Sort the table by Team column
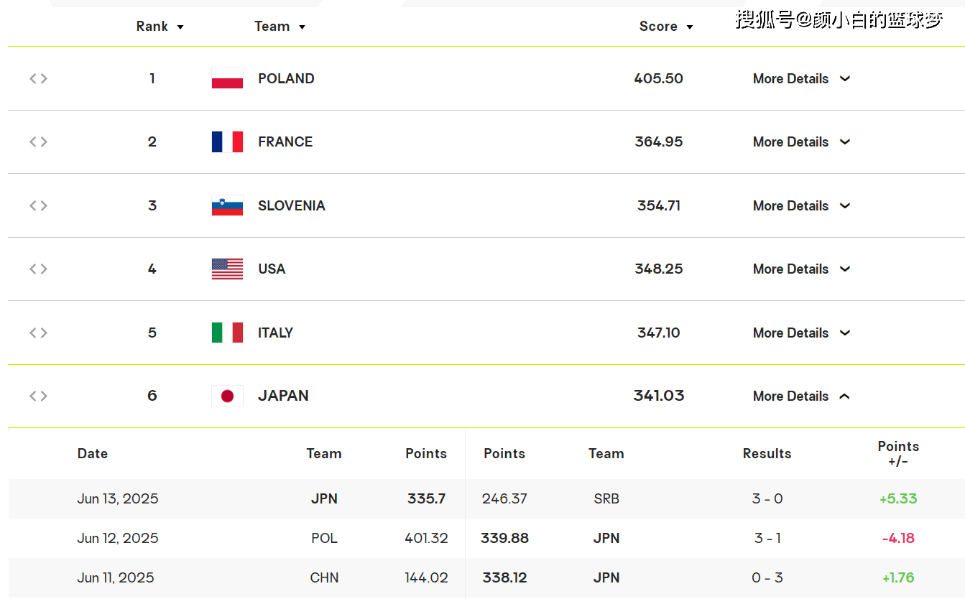This screenshot has height=599, width=965. point(280,27)
